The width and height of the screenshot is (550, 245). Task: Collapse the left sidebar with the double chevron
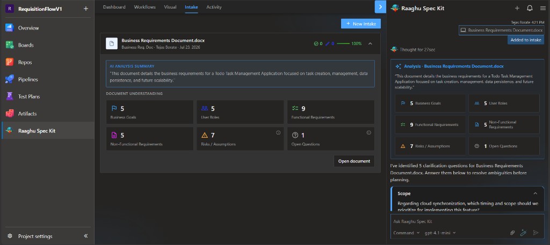(x=86, y=236)
